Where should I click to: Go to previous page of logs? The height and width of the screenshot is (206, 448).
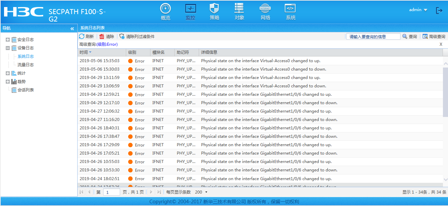pyautogui.click(x=89, y=192)
